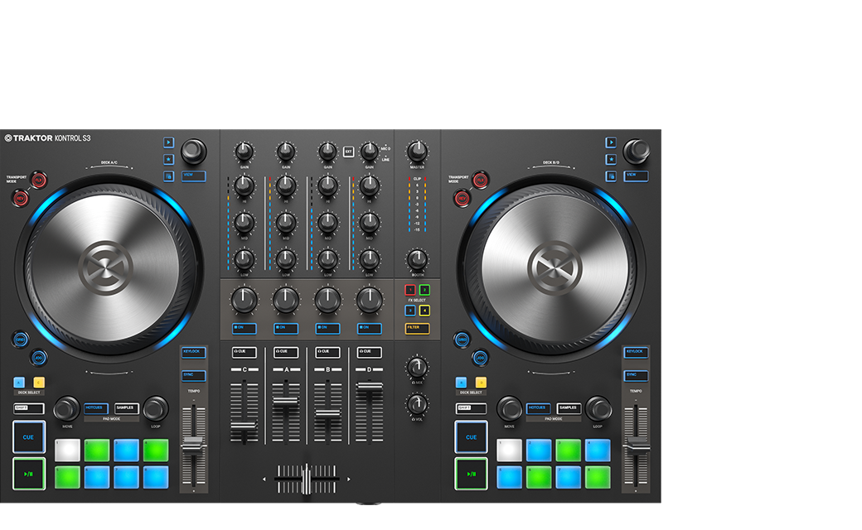Screen dimensions: 862x530
Task: Toggle the mixer effect ON button for channel C
Action: (x=244, y=329)
